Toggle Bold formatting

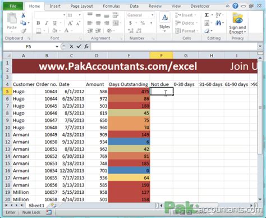tap(38, 23)
